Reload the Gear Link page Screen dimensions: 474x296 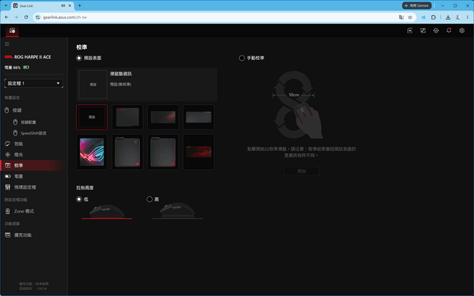(x=26, y=17)
